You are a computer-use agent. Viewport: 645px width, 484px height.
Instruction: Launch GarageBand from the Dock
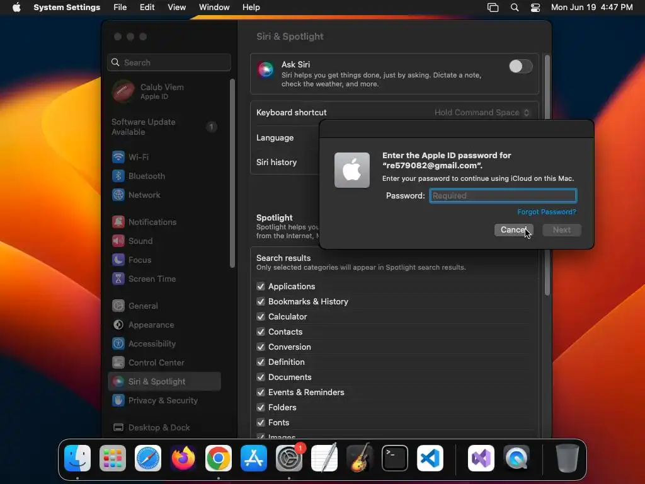tap(360, 458)
